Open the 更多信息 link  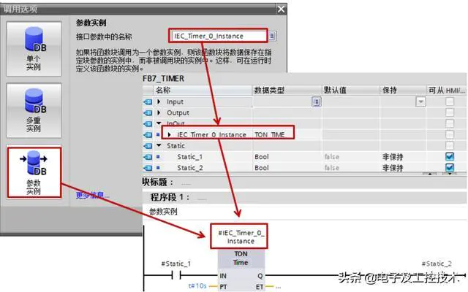coord(93,195)
